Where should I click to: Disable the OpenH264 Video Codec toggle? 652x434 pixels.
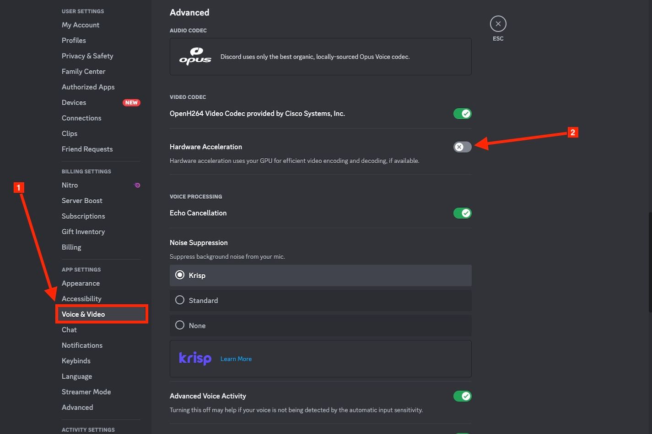(462, 113)
